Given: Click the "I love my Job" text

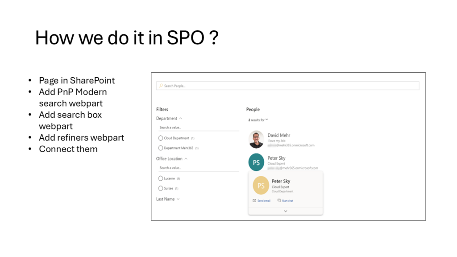Looking at the screenshot, I should tap(276, 141).
